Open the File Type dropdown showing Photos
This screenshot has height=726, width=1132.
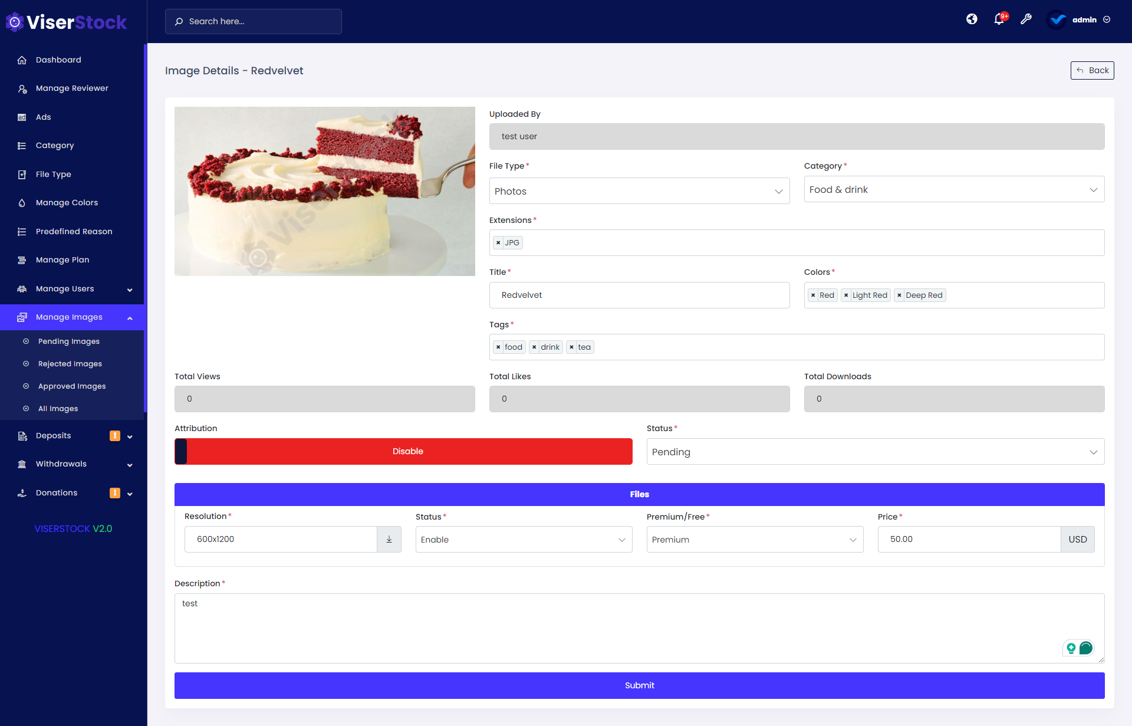(x=639, y=190)
